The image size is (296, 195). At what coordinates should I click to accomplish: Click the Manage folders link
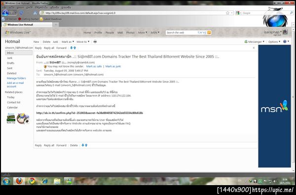16,78
